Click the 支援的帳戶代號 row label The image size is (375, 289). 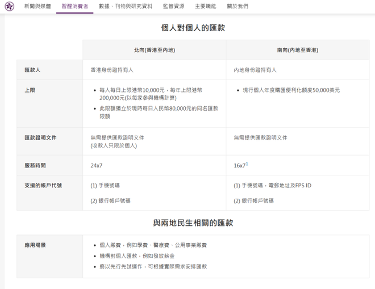(43, 185)
